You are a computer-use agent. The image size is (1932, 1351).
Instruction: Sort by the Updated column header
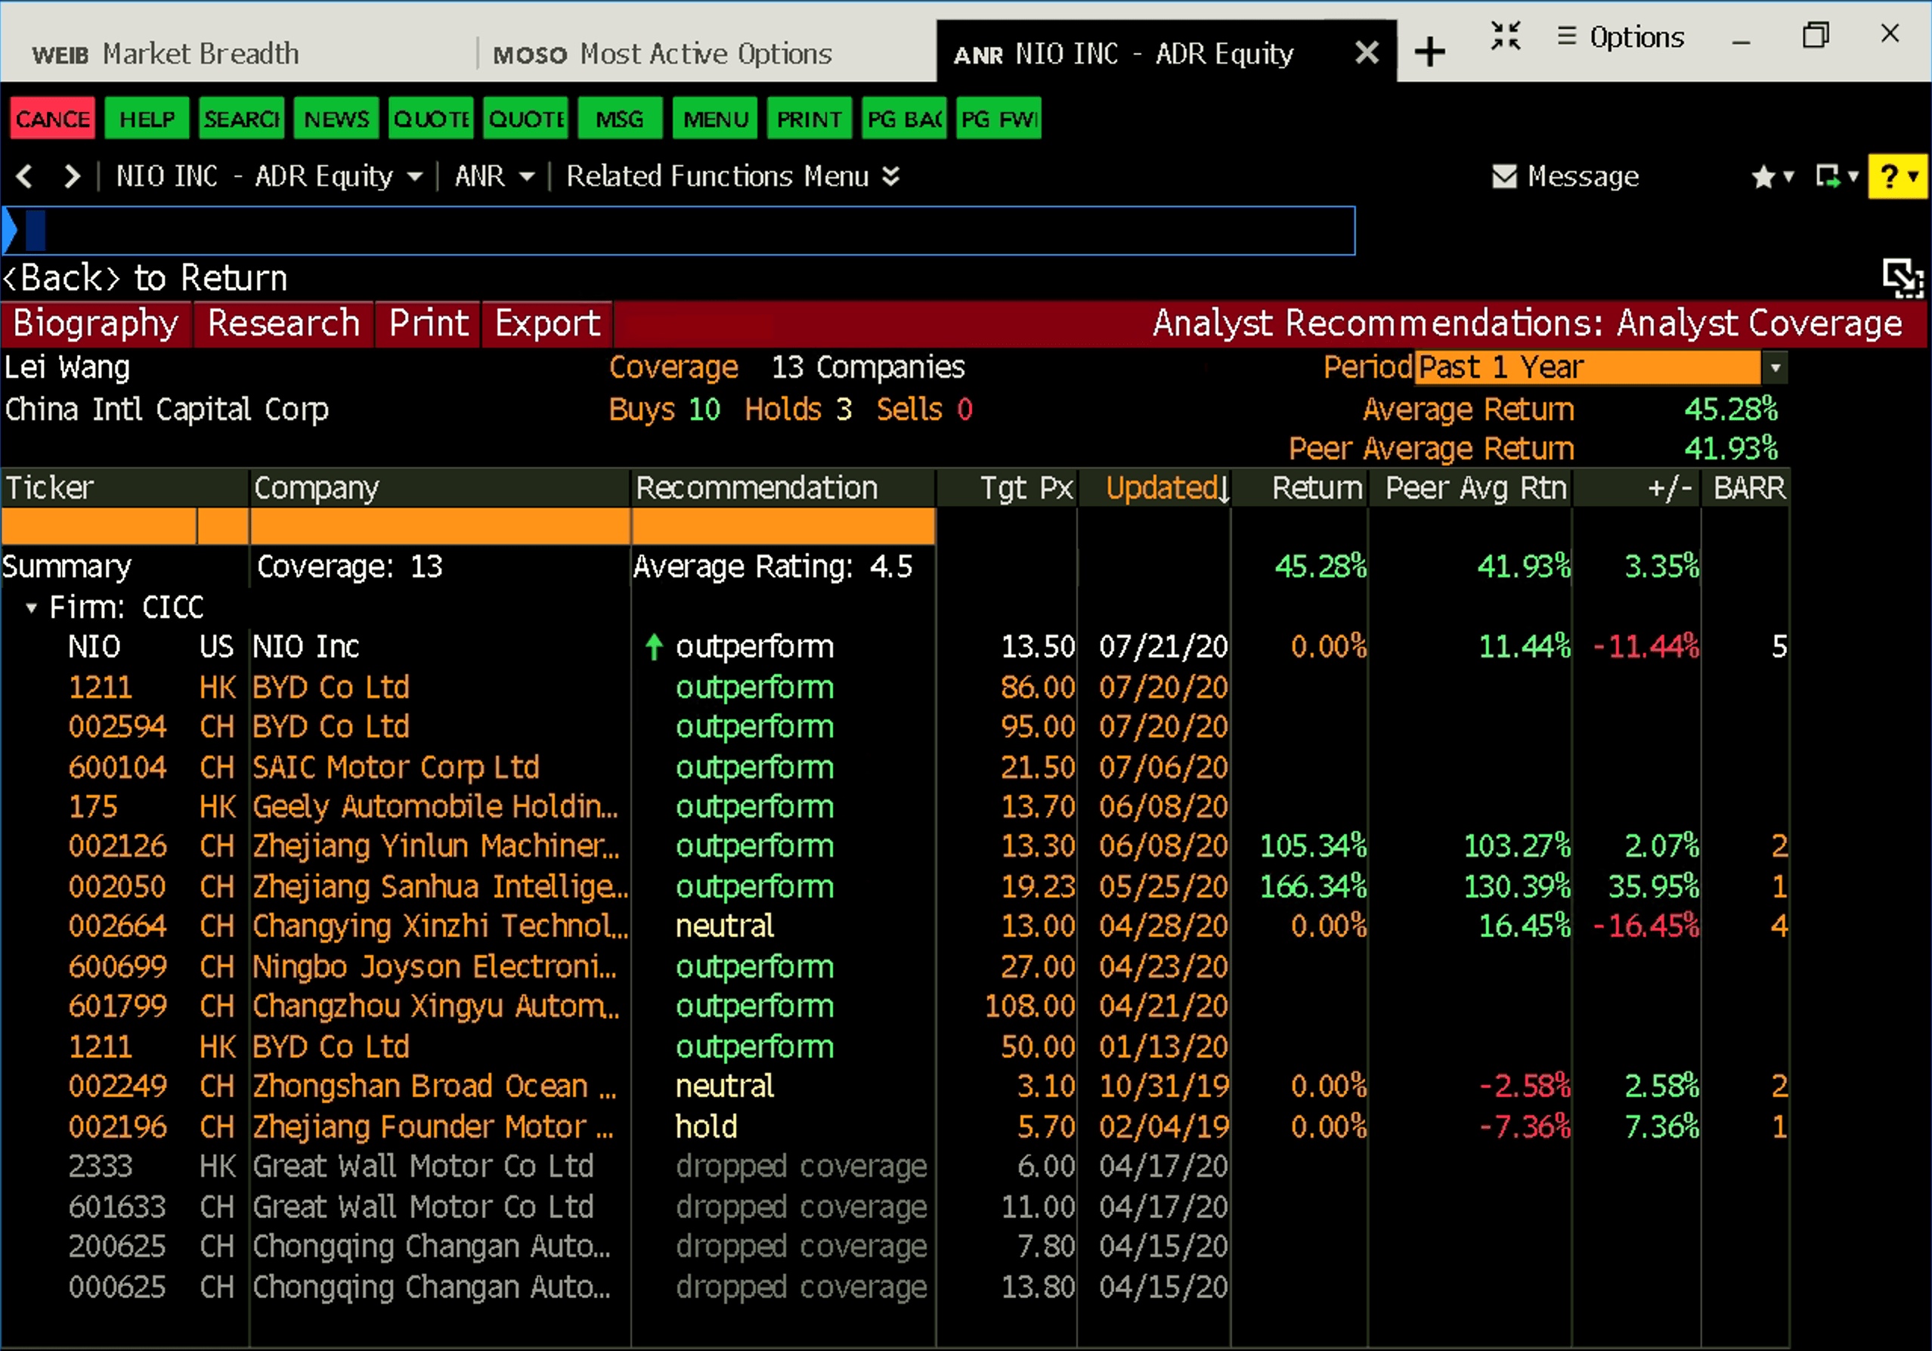click(1166, 488)
